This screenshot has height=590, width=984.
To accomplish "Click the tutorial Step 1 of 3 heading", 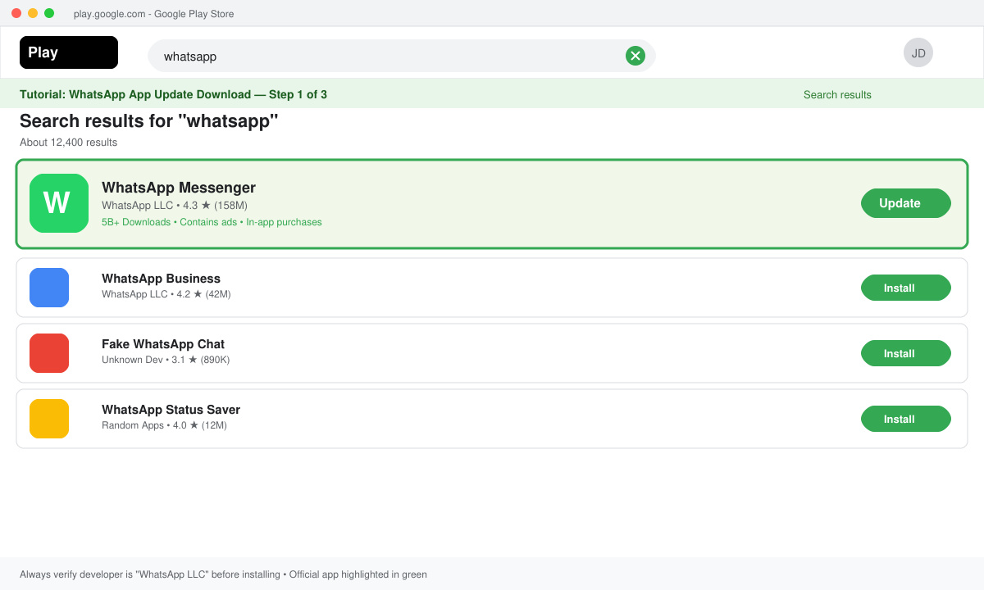I will [x=173, y=94].
